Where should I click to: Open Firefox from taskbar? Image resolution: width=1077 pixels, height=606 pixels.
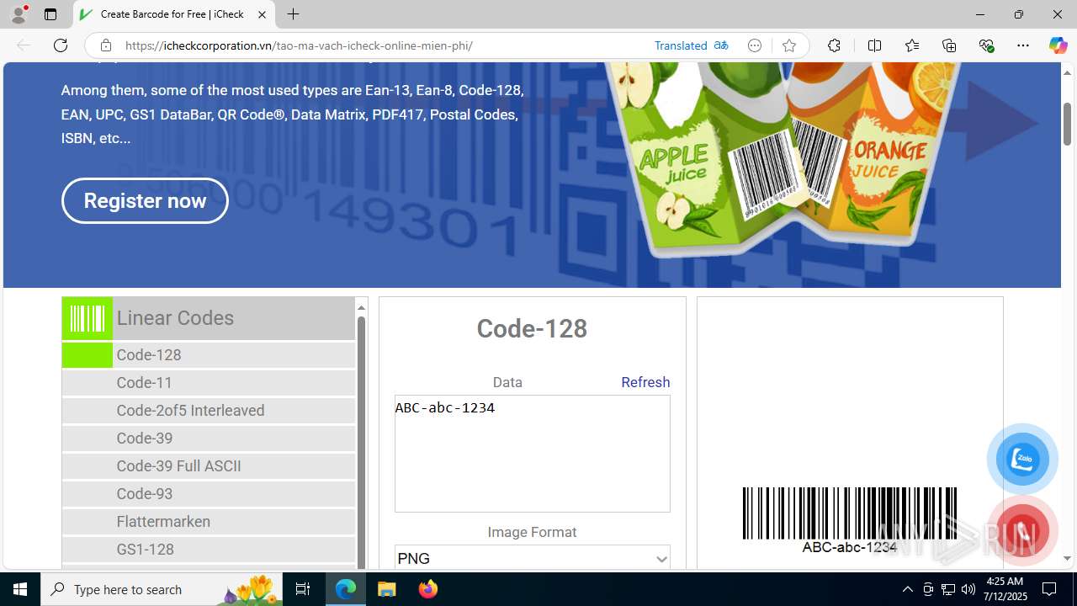427,589
